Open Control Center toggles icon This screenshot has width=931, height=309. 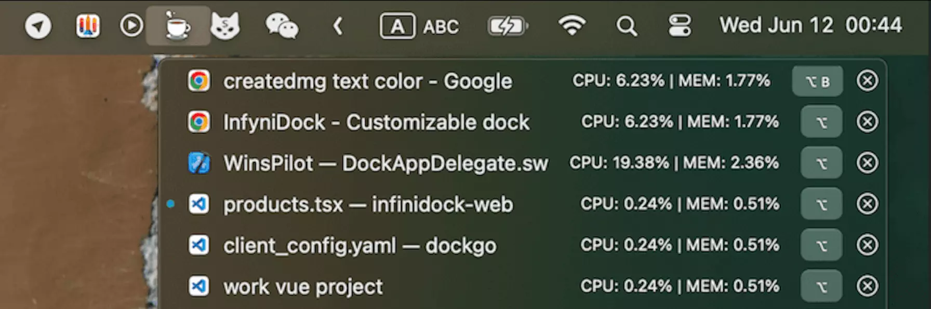click(680, 26)
